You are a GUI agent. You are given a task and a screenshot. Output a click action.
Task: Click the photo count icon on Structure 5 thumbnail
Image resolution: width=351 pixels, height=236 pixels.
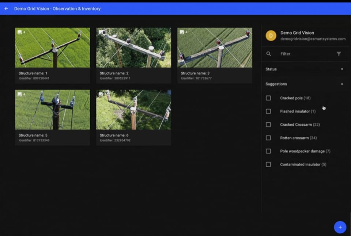point(20,94)
